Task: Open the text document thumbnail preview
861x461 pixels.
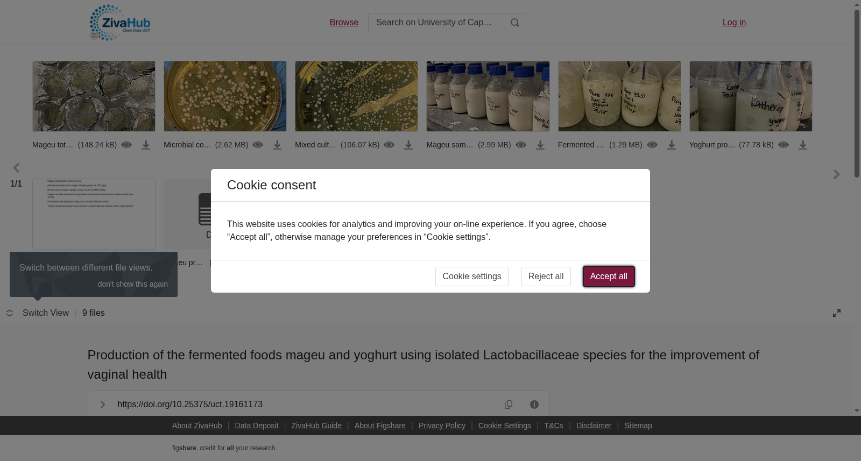Action: pyautogui.click(x=94, y=214)
